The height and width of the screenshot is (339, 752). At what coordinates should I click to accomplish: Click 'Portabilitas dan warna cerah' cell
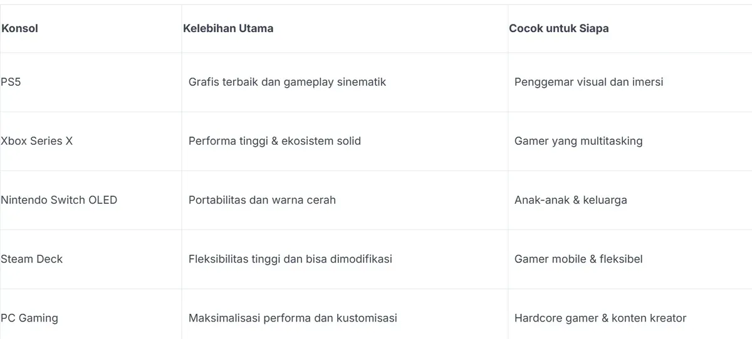point(345,200)
